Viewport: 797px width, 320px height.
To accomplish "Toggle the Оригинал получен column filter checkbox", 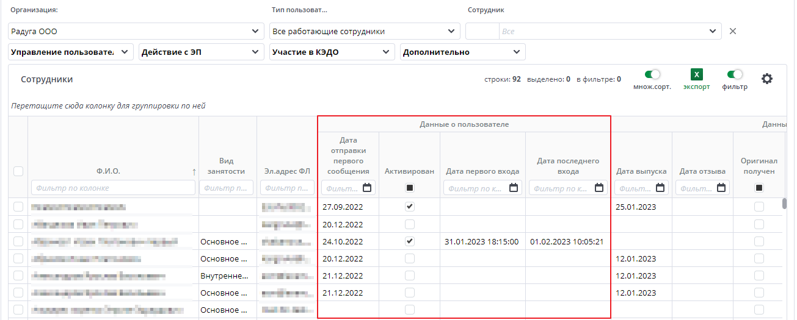I will [x=759, y=188].
